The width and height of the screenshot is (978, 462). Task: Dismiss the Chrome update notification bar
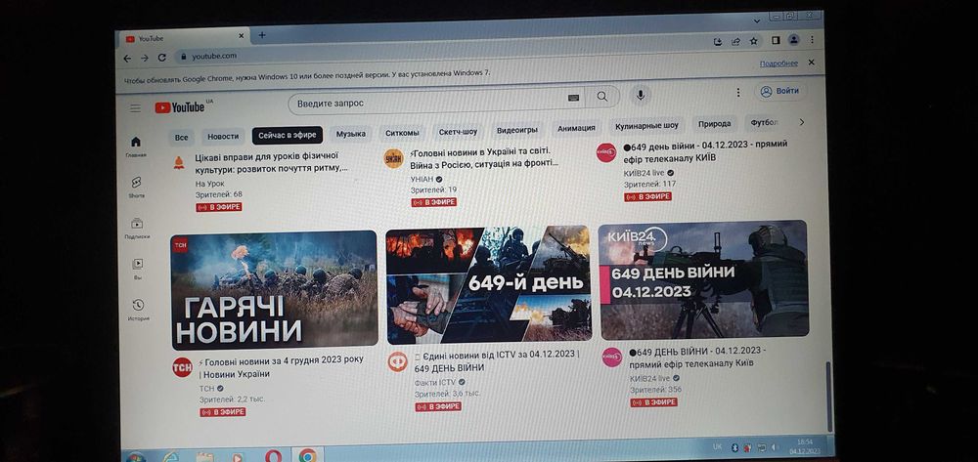(811, 63)
